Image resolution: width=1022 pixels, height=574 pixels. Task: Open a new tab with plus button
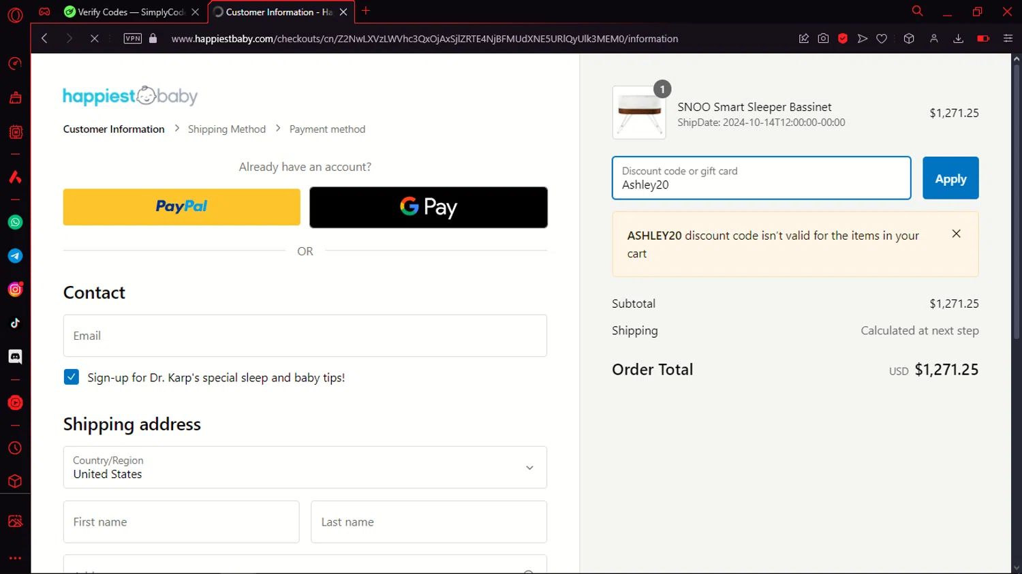[x=366, y=11]
